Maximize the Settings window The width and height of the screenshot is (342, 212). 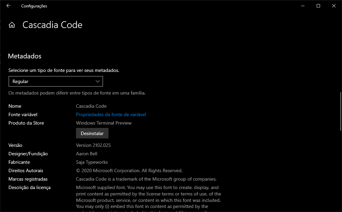coord(318,6)
